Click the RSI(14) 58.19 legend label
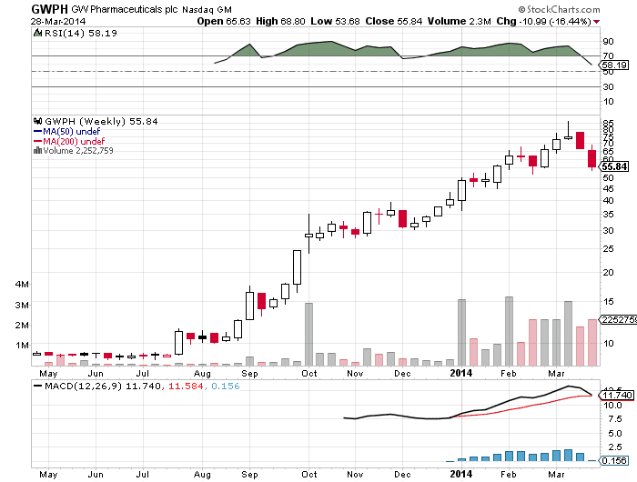 coord(80,33)
